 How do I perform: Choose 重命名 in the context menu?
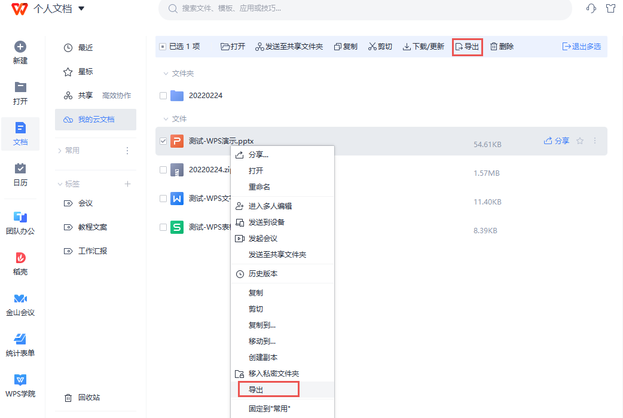(282, 187)
